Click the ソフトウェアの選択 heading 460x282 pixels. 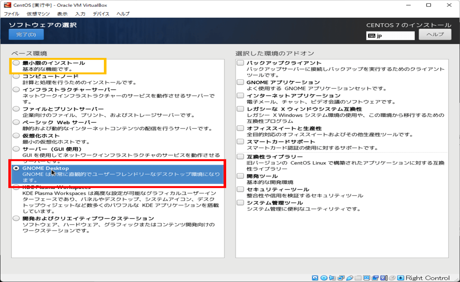point(43,25)
